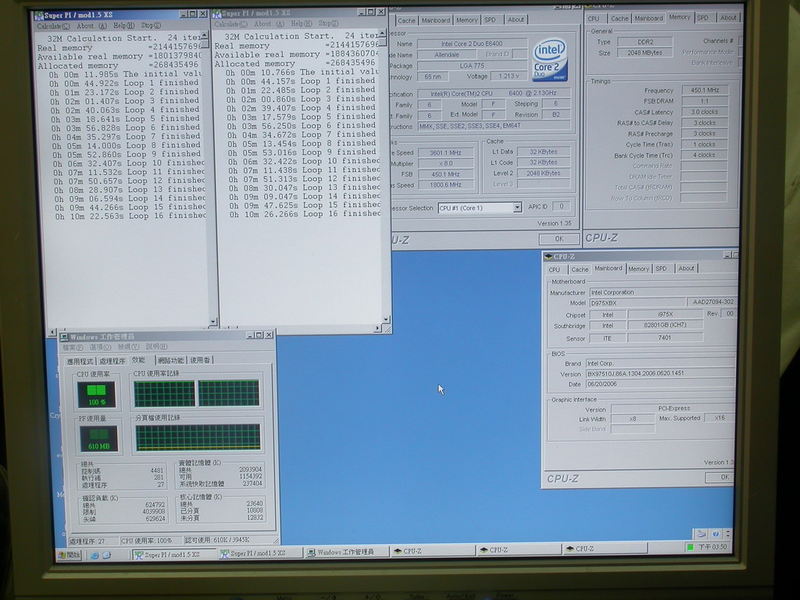The image size is (800, 600).
Task: Switch to the second Super PI taskbar button
Action: pyautogui.click(x=259, y=554)
